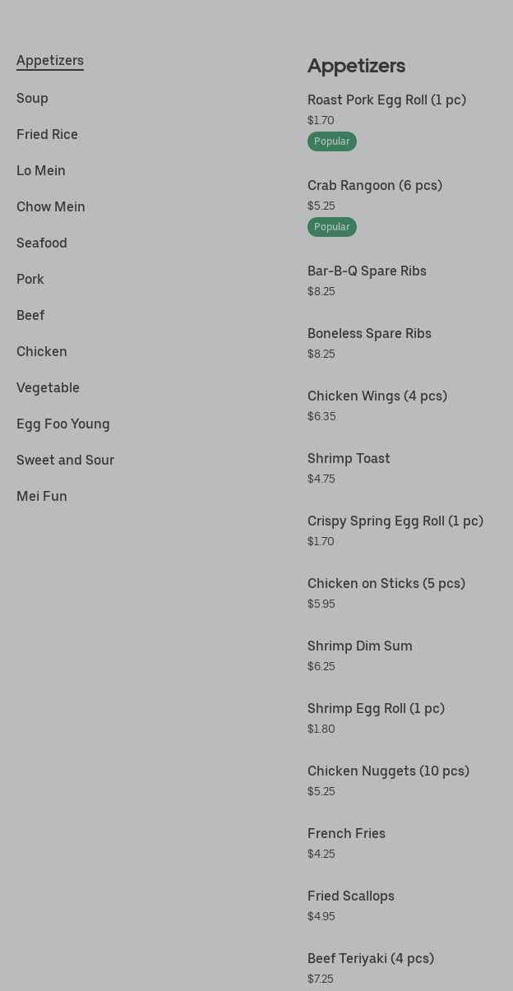Open the Soup menu category
Screen dimensions: 513x991
tap(32, 99)
